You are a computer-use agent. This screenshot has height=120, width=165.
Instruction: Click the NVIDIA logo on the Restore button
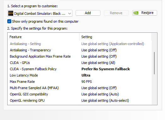tap(136, 13)
